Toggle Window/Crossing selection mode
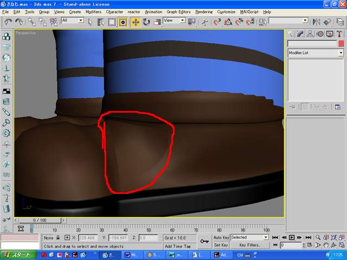The height and width of the screenshot is (260, 347). [123, 22]
